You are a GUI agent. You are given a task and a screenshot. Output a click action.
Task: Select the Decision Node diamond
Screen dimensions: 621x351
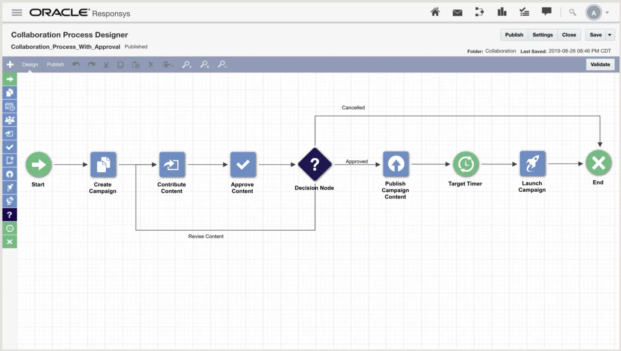point(314,164)
